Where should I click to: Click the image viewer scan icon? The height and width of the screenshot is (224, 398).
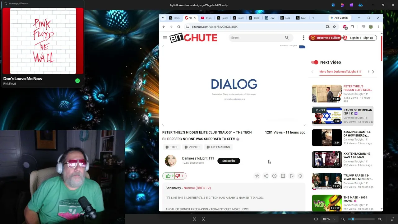194,219
